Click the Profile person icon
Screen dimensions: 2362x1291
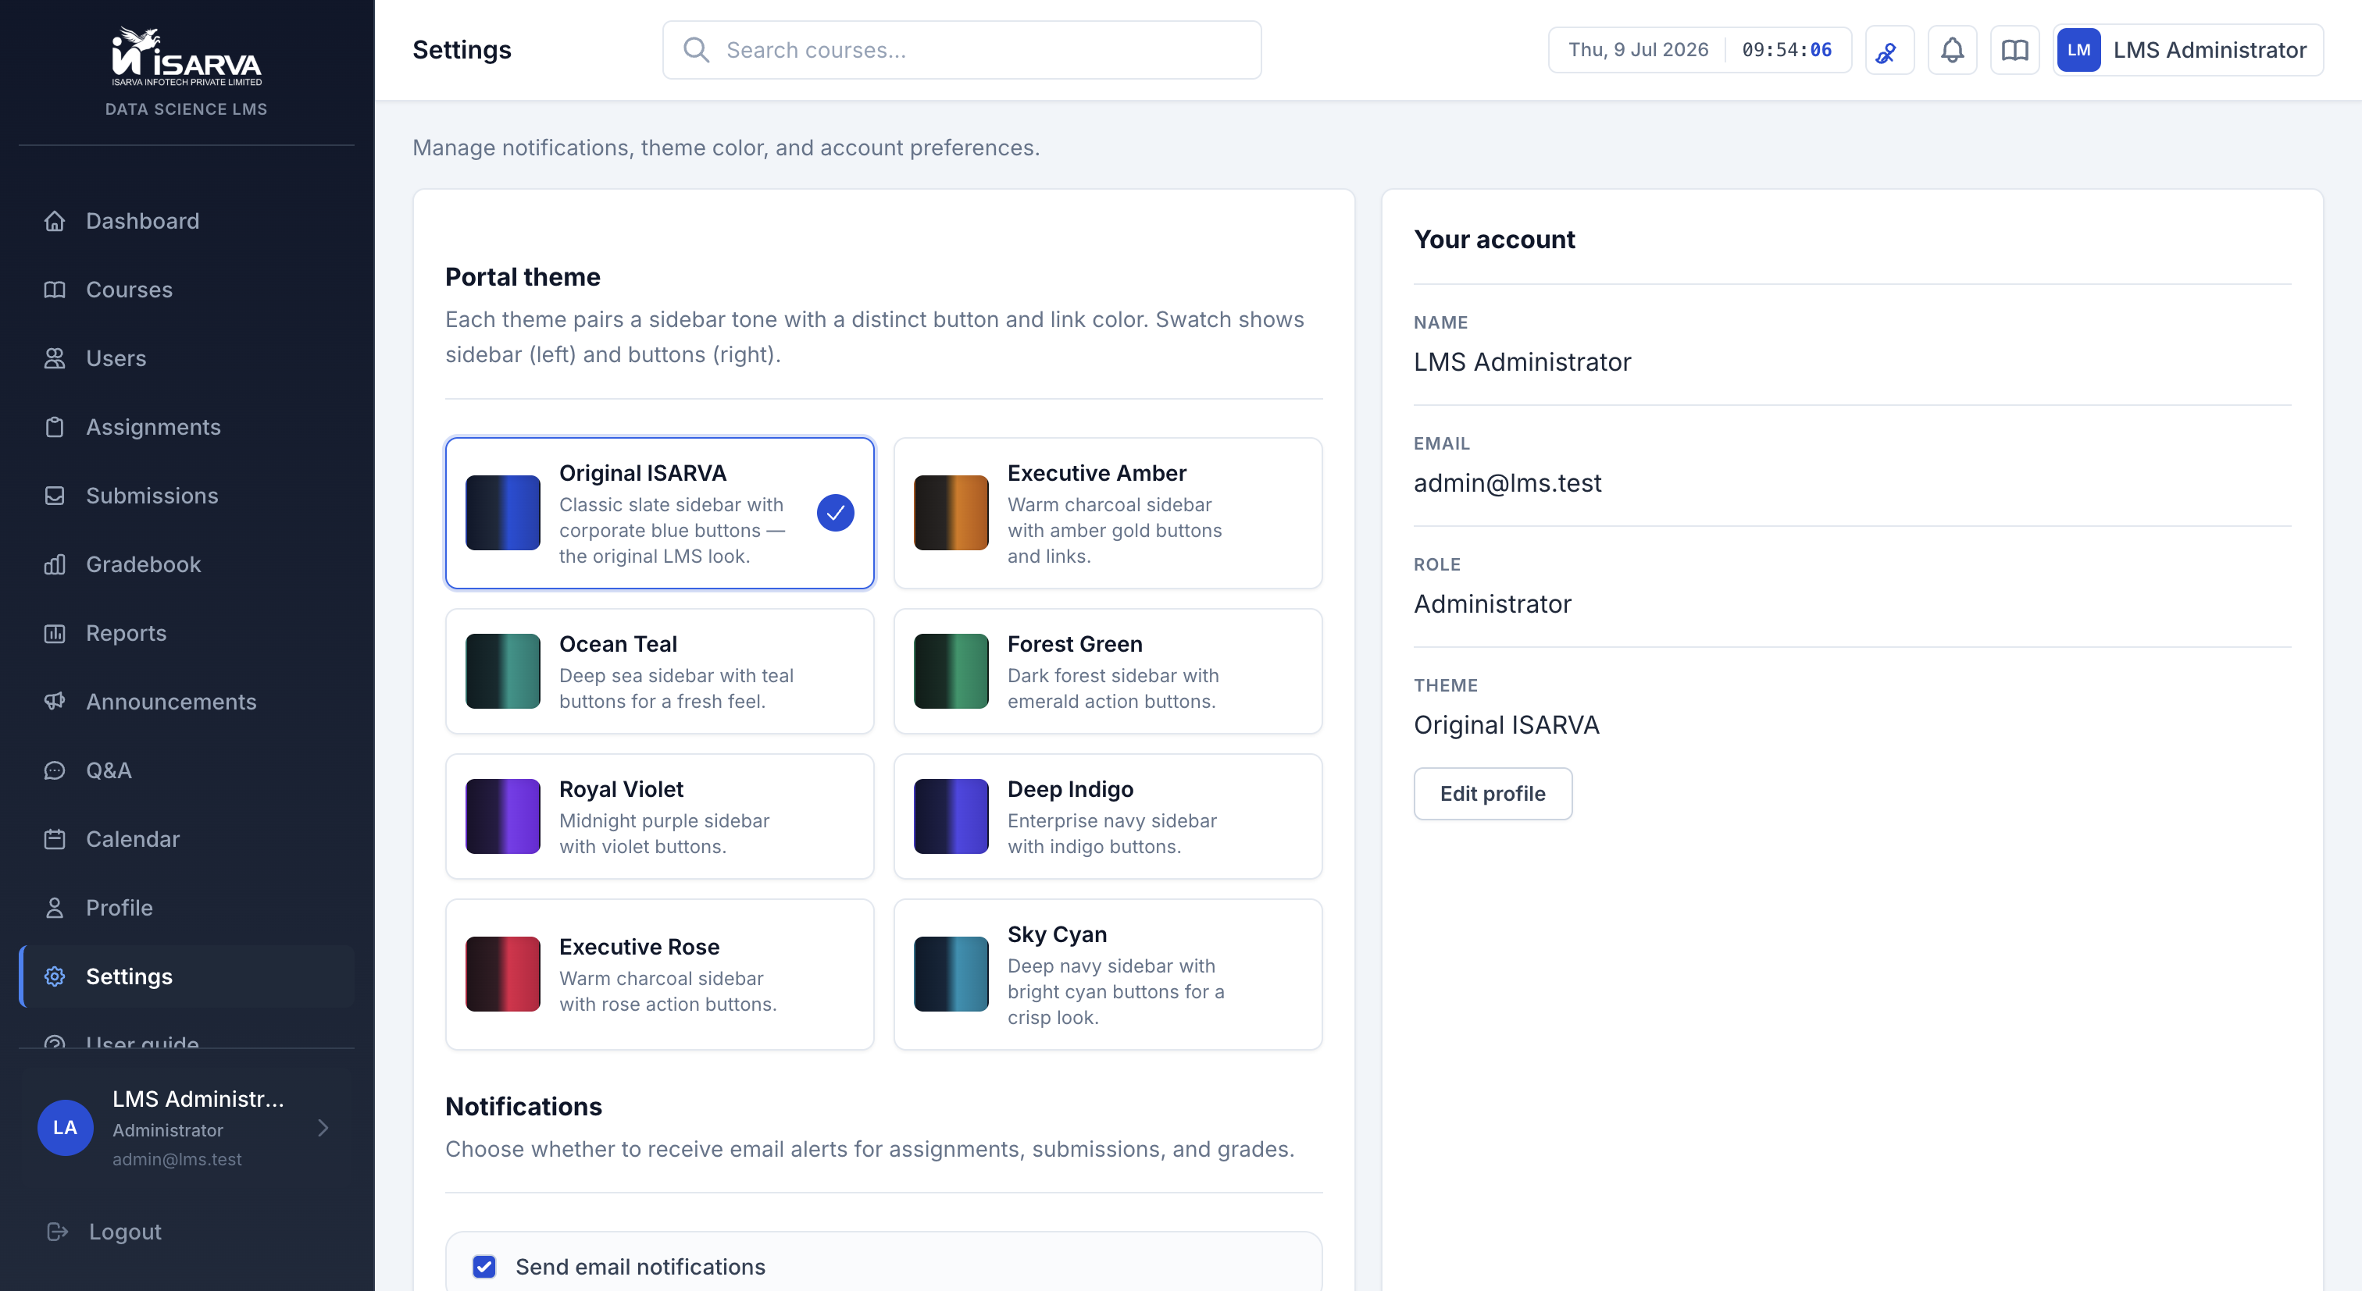tap(55, 908)
